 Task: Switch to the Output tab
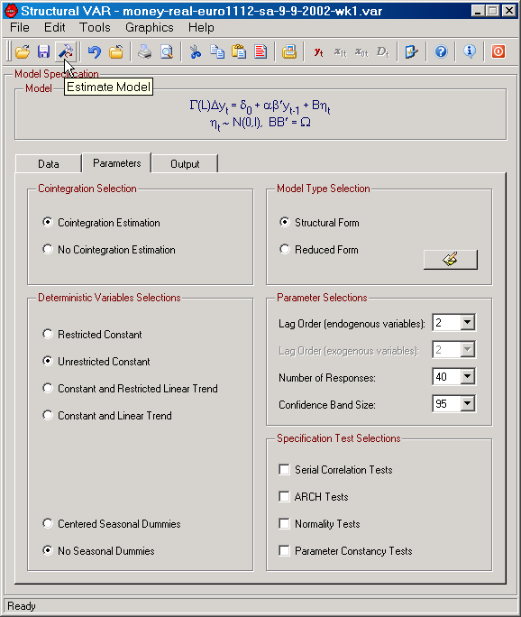tap(185, 163)
